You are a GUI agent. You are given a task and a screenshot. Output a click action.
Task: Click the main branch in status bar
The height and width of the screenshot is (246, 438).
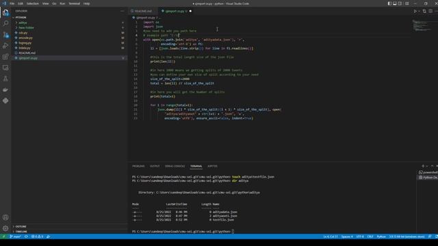[15, 236]
